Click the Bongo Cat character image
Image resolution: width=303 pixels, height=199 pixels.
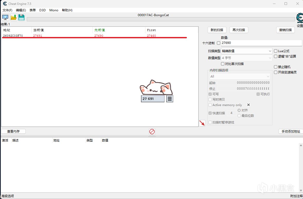pyautogui.click(x=156, y=88)
